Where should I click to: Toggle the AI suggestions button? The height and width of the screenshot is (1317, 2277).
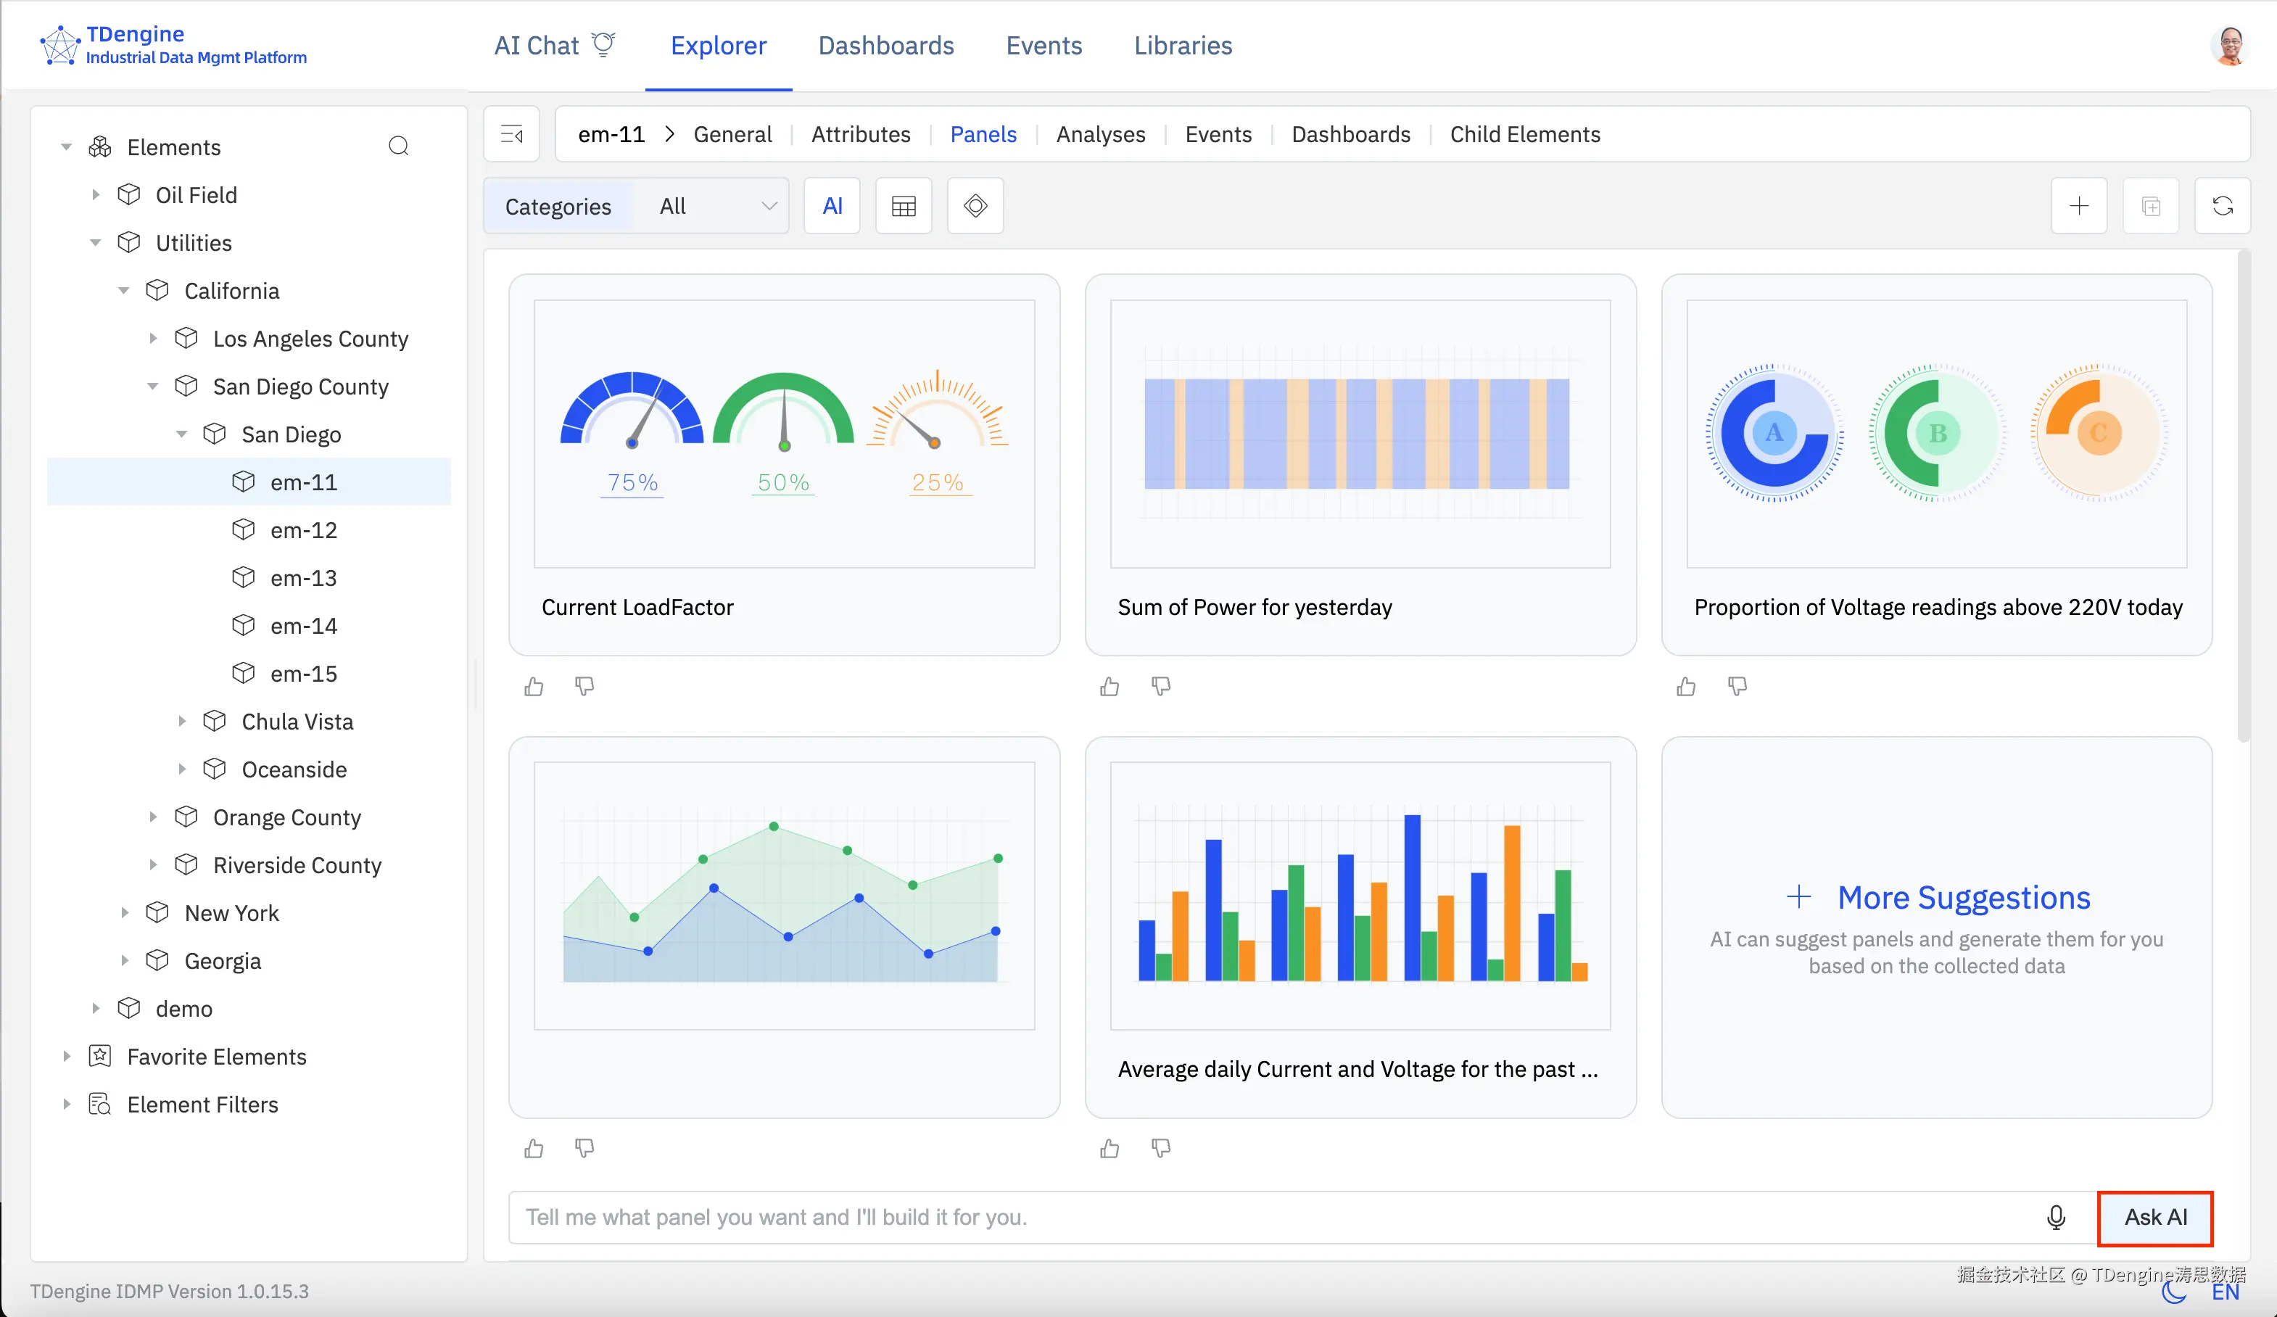coord(831,206)
